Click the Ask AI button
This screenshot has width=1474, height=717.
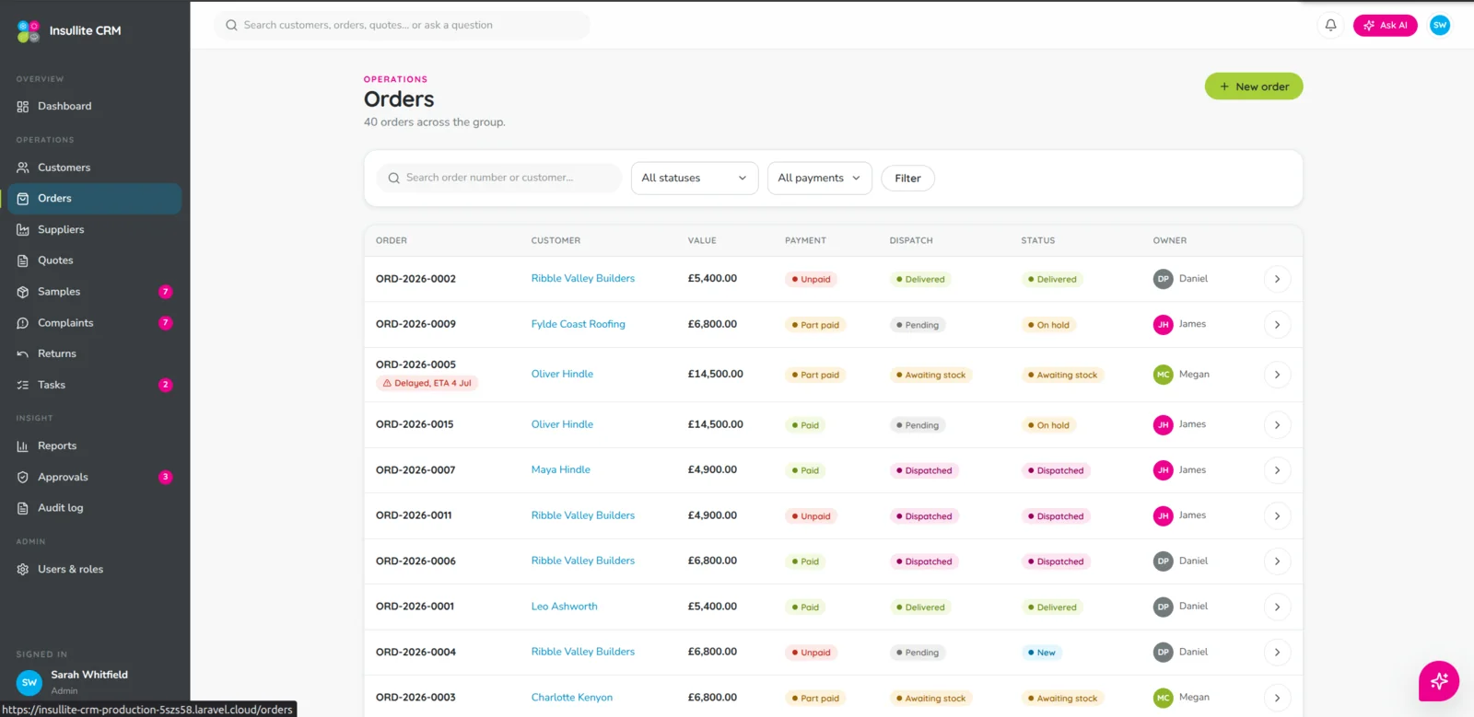point(1385,26)
